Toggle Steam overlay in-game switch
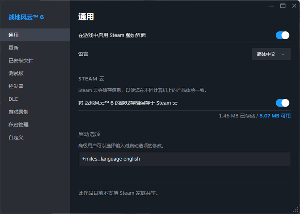Screen dimensions: 300x214 coord(282,35)
